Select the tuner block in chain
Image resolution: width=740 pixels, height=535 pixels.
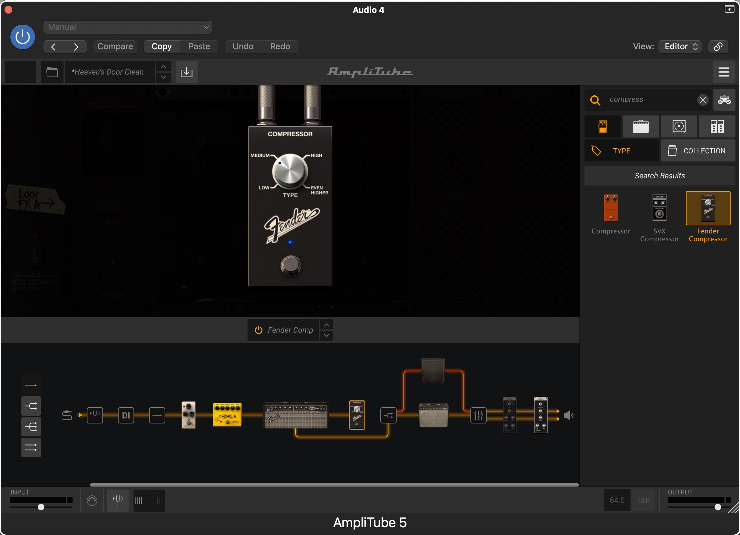pyautogui.click(x=95, y=415)
